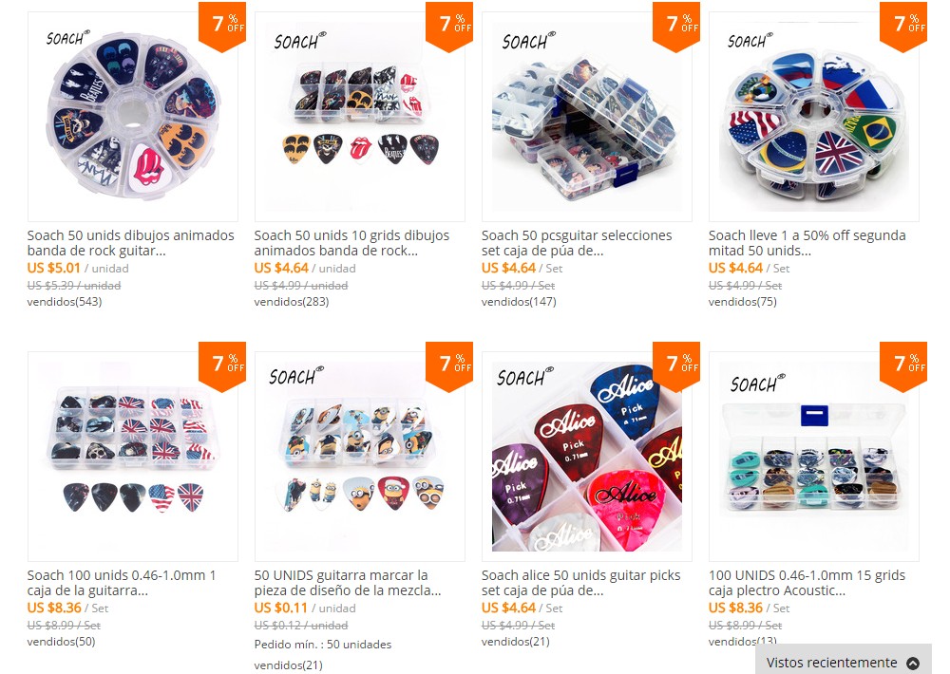Image resolution: width=950 pixels, height=674 pixels.
Task: Open 'Soach lleve 1 a 50% off' title
Action: pyautogui.click(x=807, y=243)
